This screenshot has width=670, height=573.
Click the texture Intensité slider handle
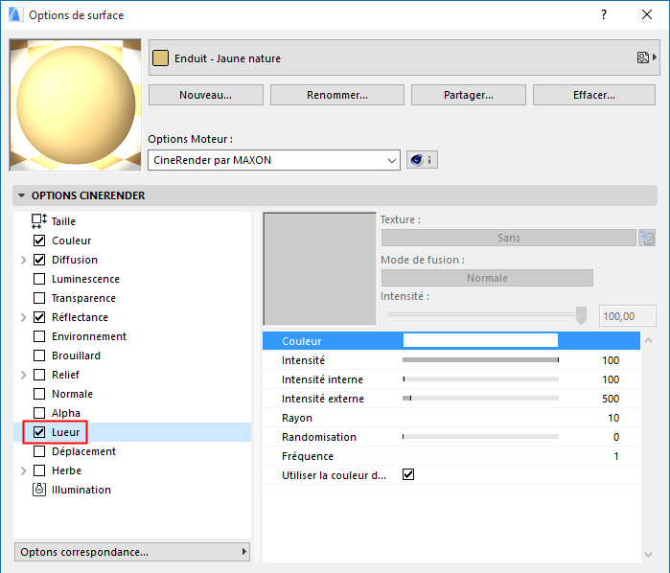(581, 315)
